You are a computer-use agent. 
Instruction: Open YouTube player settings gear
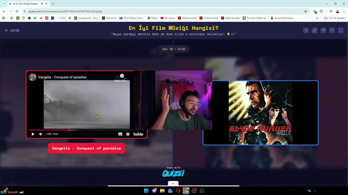128,134
